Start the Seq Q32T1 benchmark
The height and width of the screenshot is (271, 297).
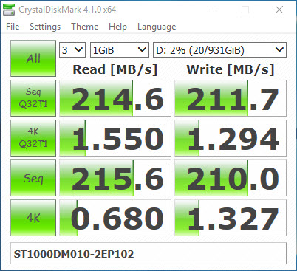pyautogui.click(x=33, y=98)
